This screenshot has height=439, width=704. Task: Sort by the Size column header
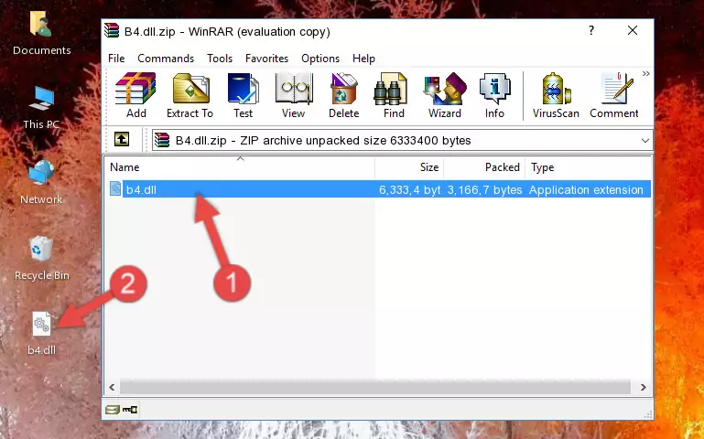pyautogui.click(x=409, y=167)
